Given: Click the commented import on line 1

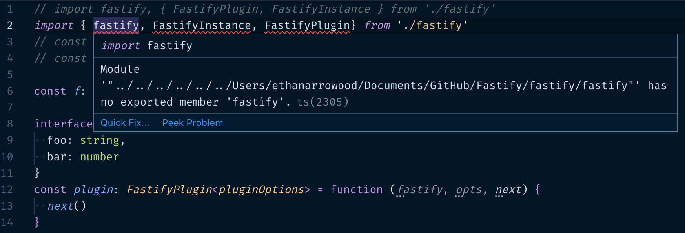Looking at the screenshot, I should [265, 9].
